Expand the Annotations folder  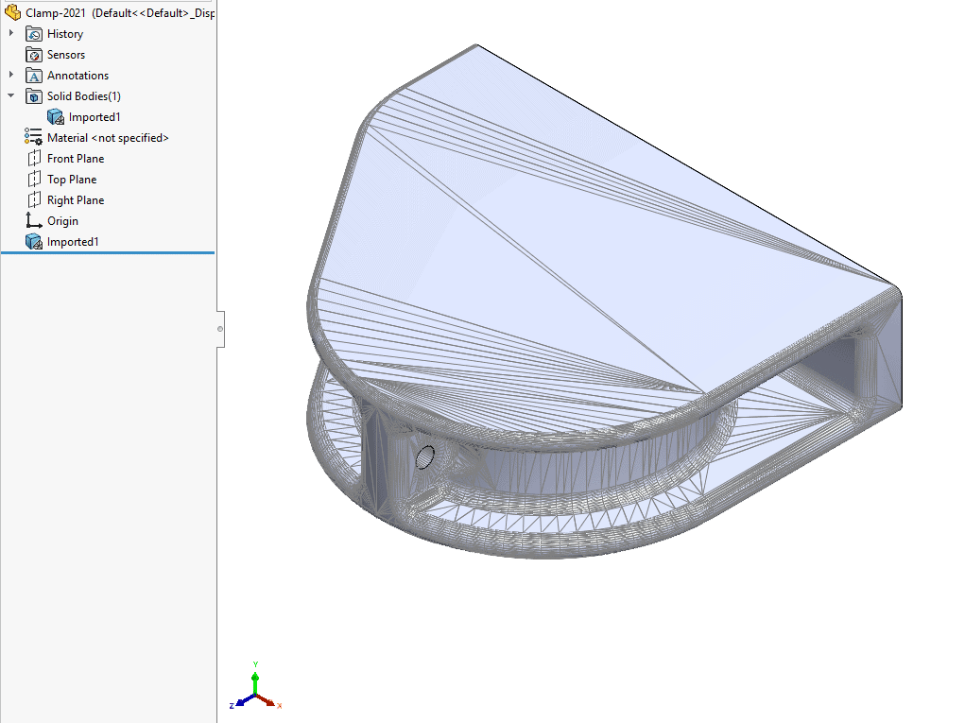(x=9, y=75)
